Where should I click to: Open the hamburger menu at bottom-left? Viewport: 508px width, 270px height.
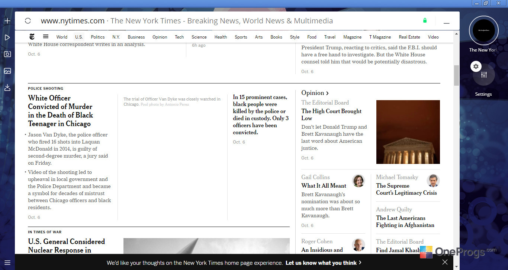tap(7, 263)
